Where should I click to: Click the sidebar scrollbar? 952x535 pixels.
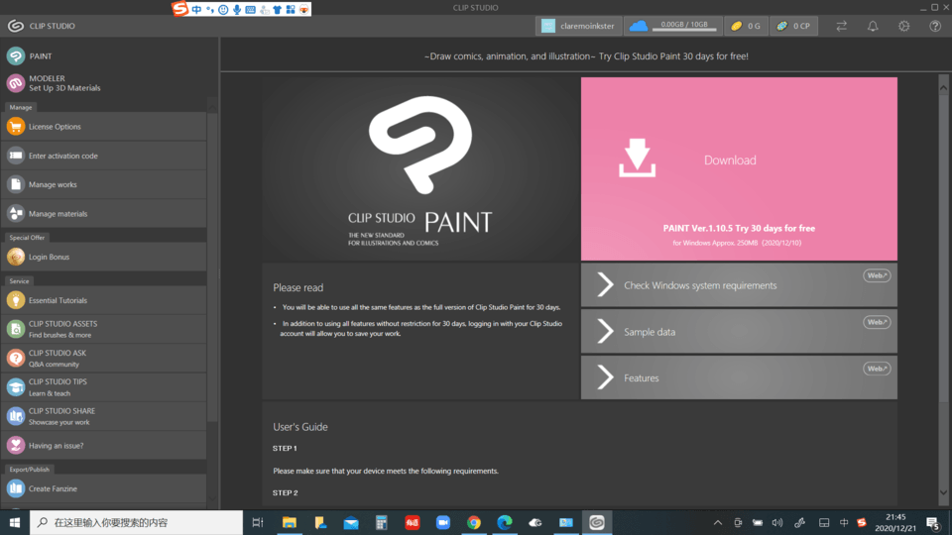click(212, 267)
